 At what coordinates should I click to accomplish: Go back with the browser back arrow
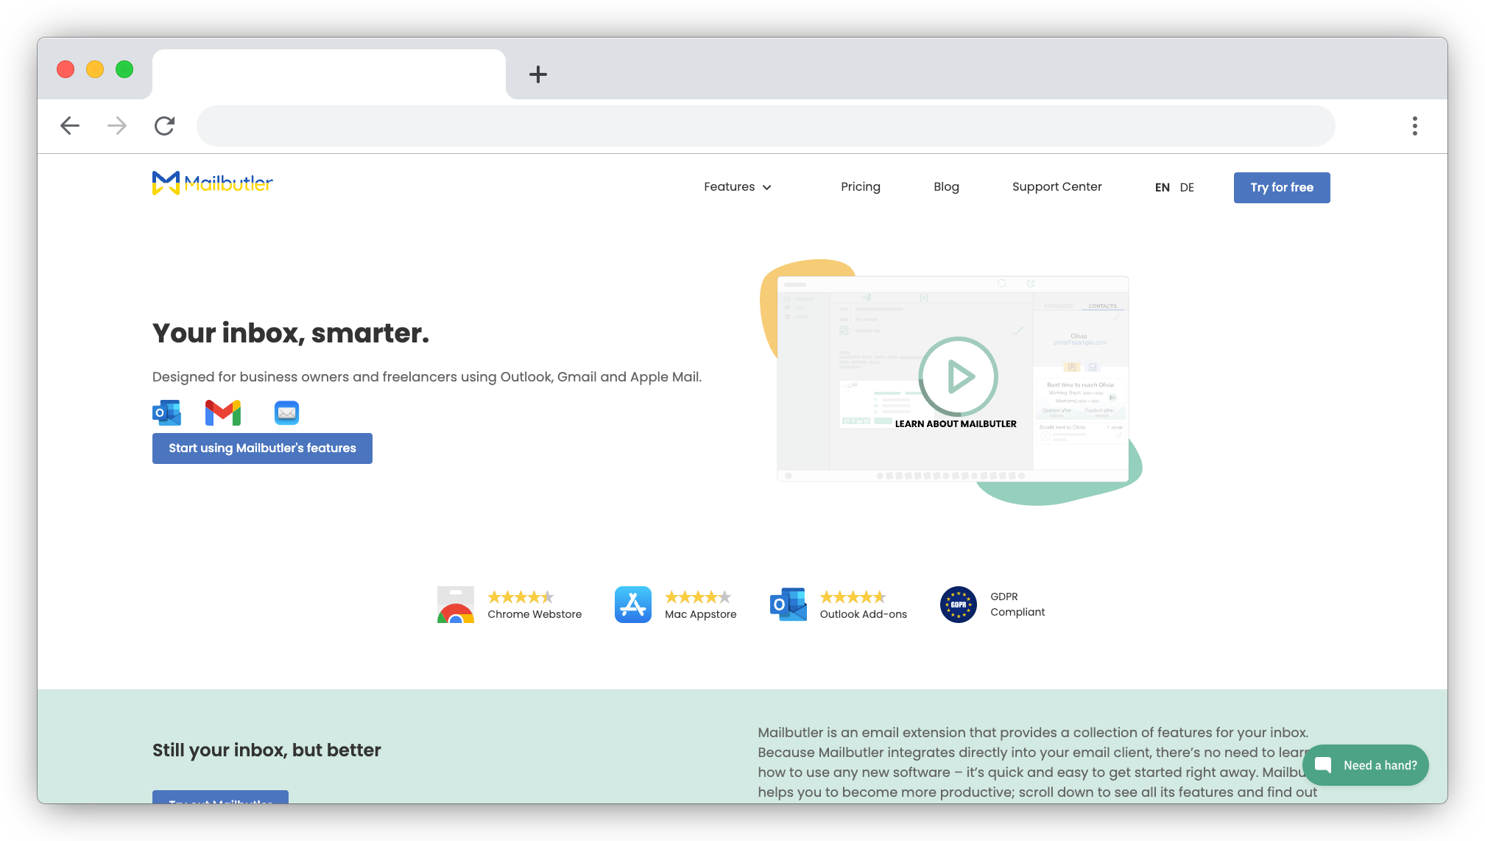pos(70,126)
